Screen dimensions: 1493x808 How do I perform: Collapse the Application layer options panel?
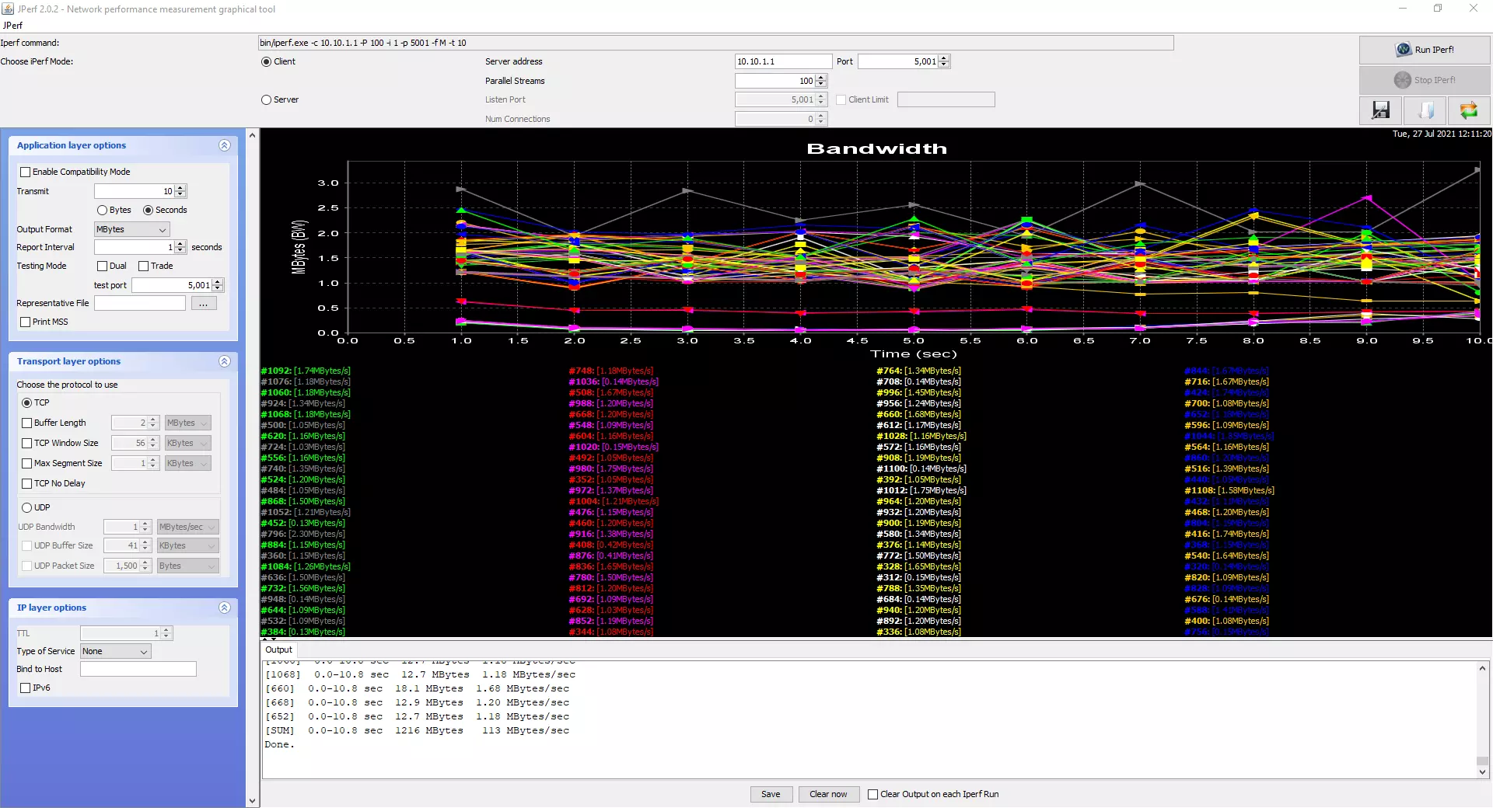pos(224,145)
